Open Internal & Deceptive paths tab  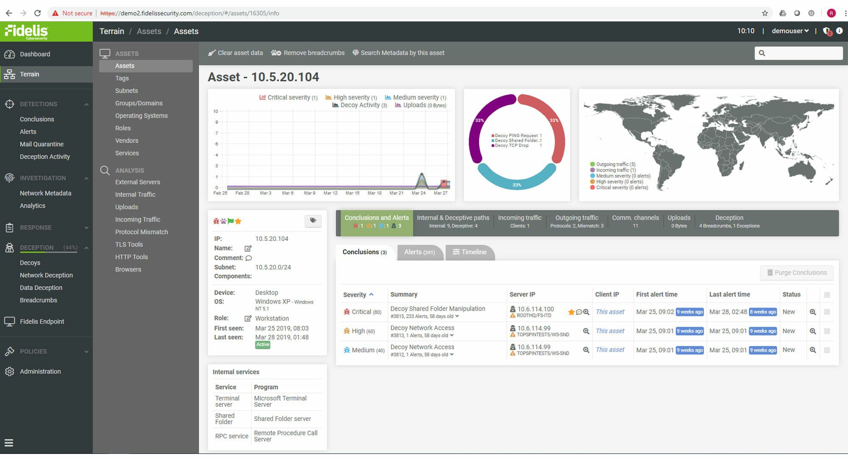pyautogui.click(x=453, y=222)
